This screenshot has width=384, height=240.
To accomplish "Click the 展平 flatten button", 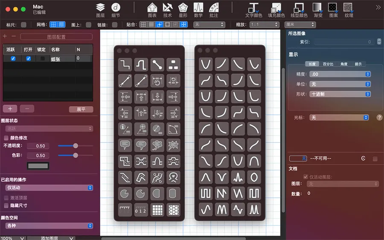I will [81, 109].
